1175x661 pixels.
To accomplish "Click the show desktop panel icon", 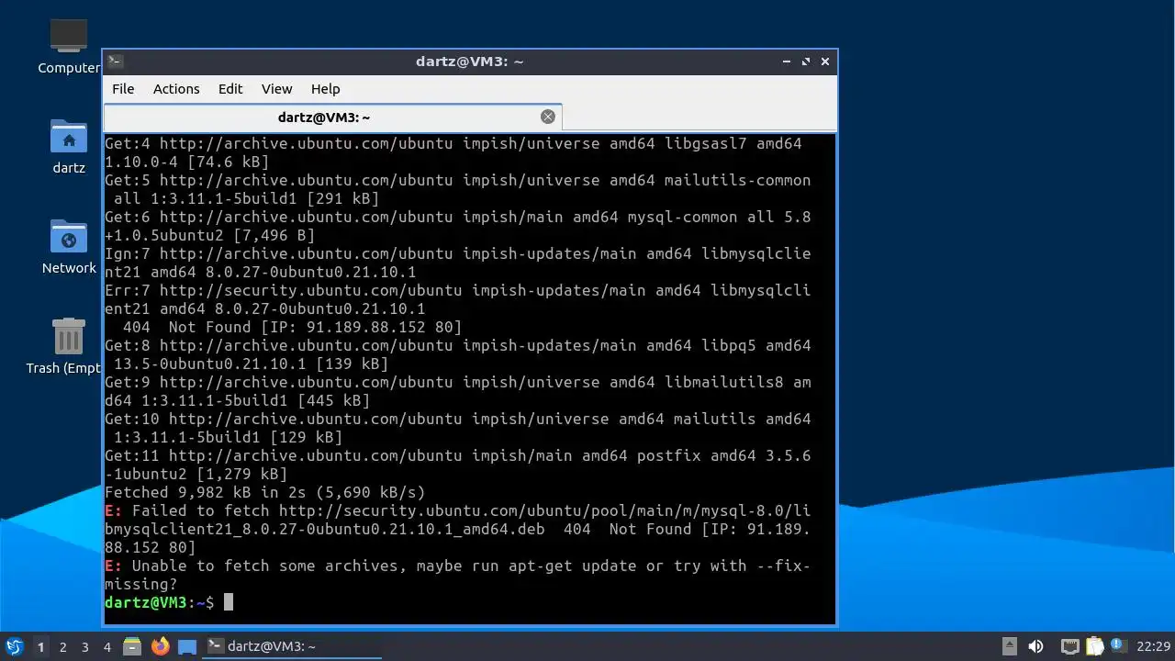I will [187, 646].
